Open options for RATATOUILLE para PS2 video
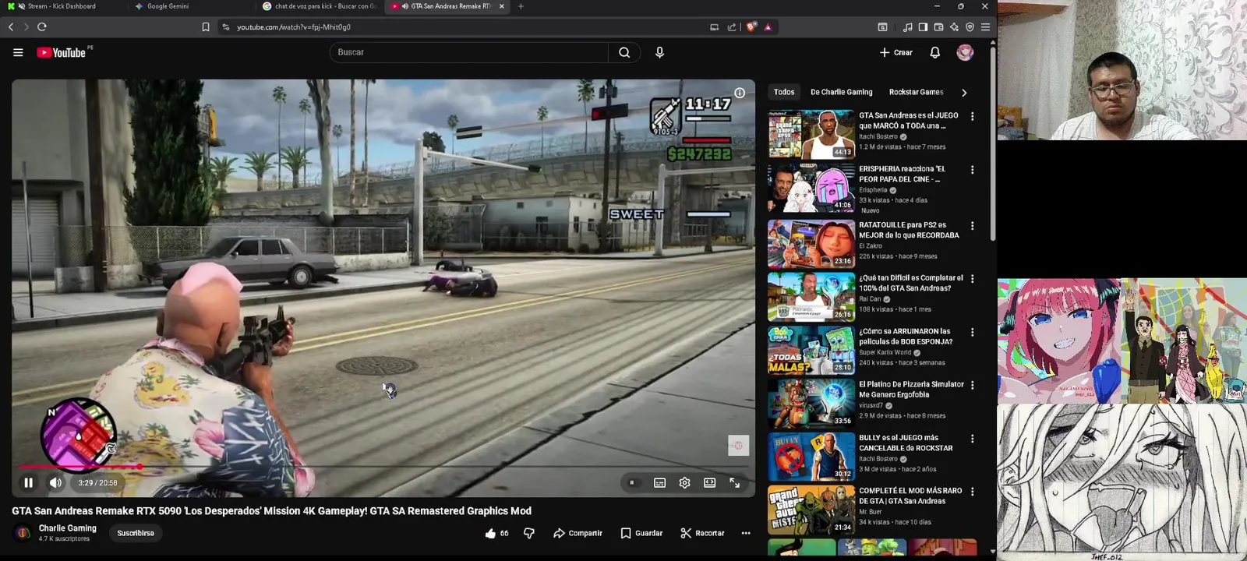This screenshot has width=1247, height=561. [972, 226]
